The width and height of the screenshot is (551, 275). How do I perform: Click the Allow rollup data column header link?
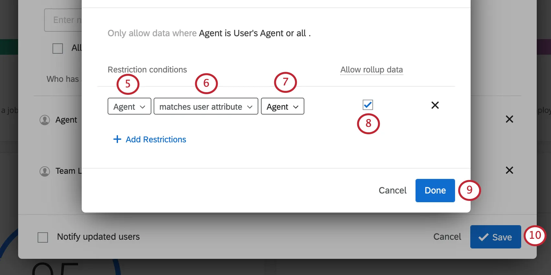(x=371, y=70)
